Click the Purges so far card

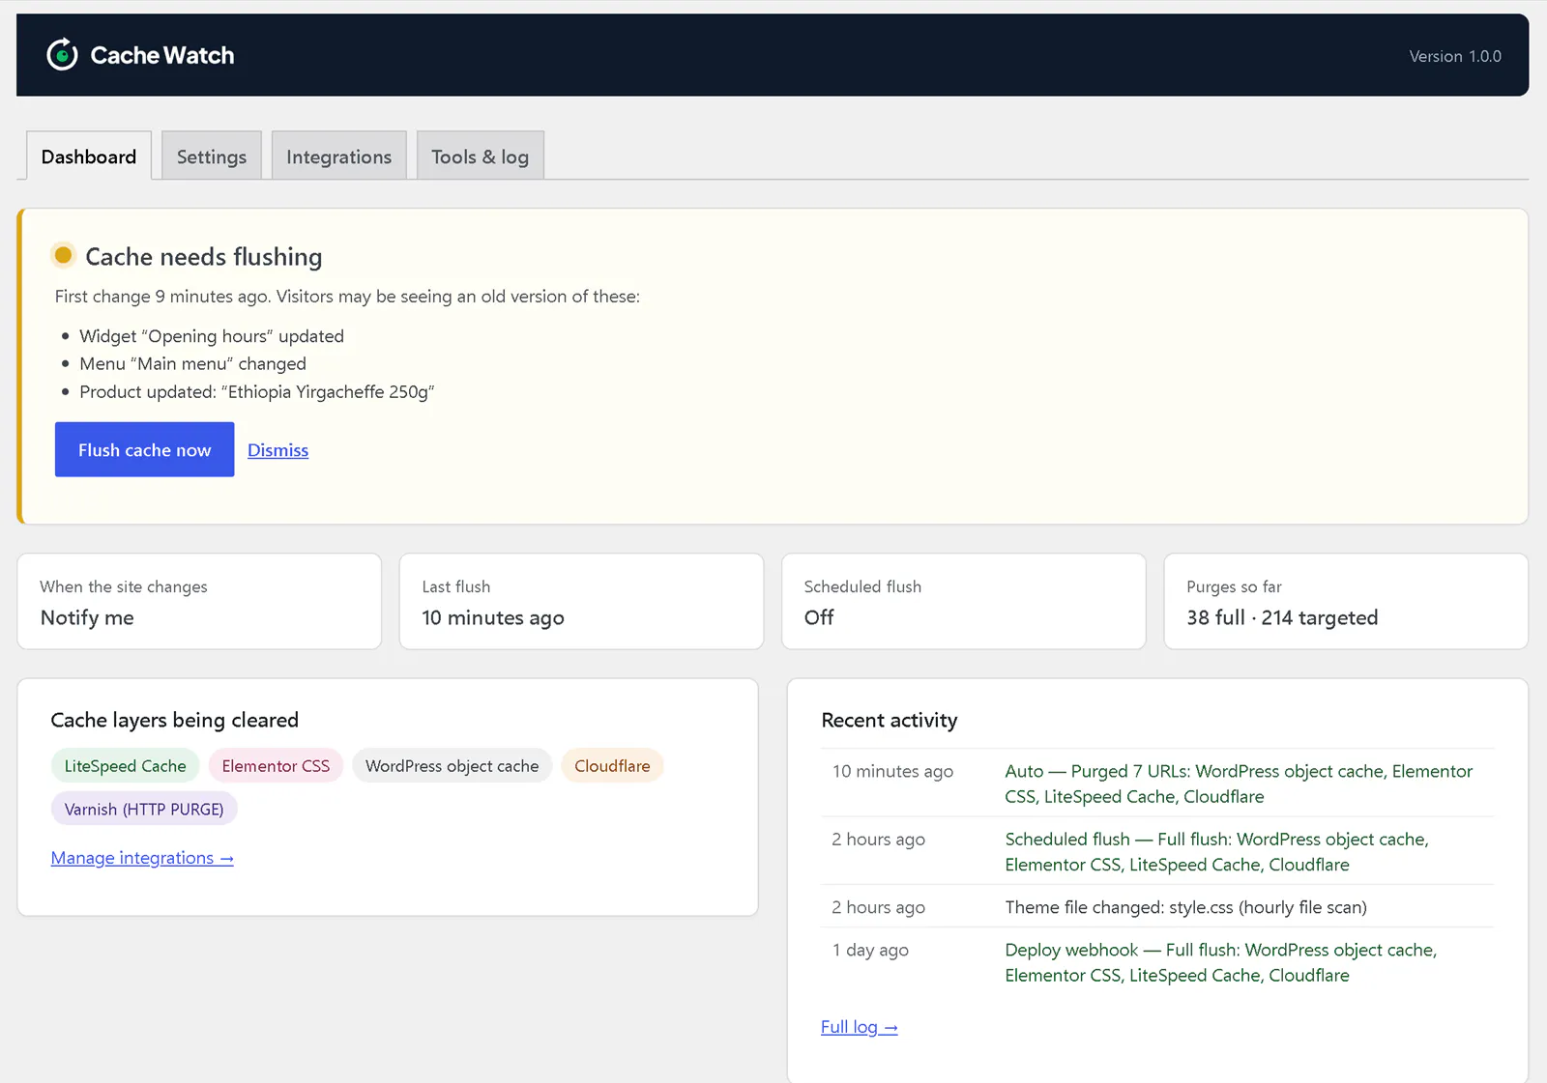pyautogui.click(x=1346, y=602)
